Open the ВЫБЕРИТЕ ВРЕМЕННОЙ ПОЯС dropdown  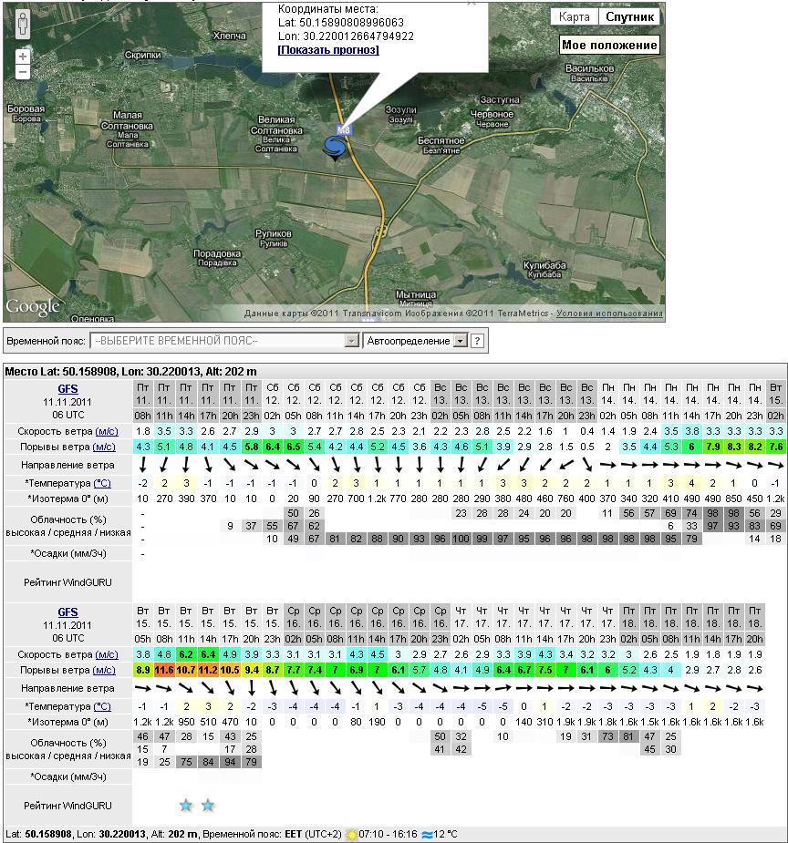[x=224, y=341]
